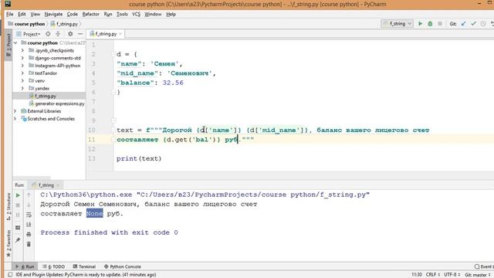The image size is (494, 278).
Task: Click the print icon in the Run panel
Action: pyautogui.click(x=29, y=234)
